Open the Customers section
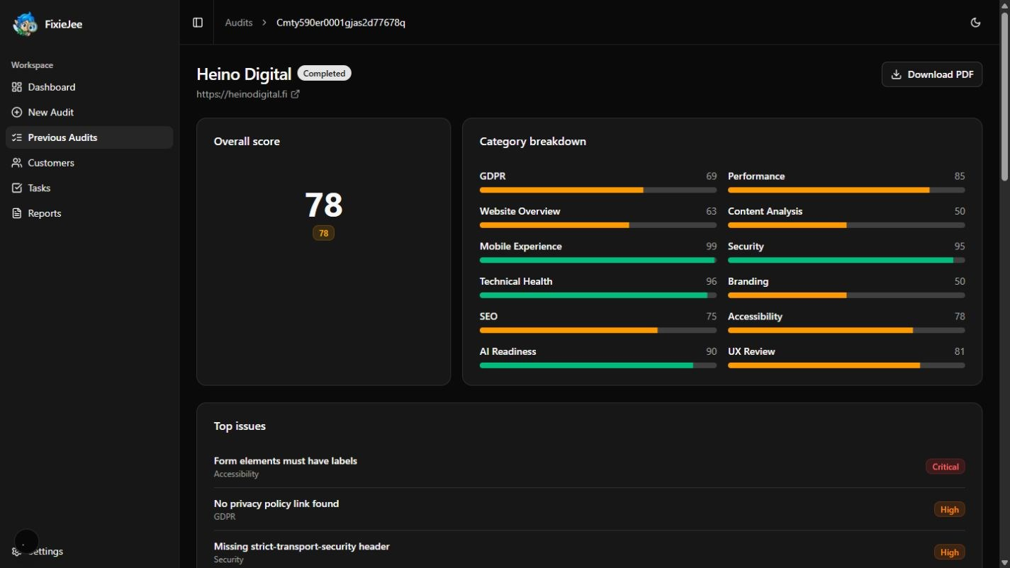This screenshot has width=1010, height=568. tap(89, 163)
